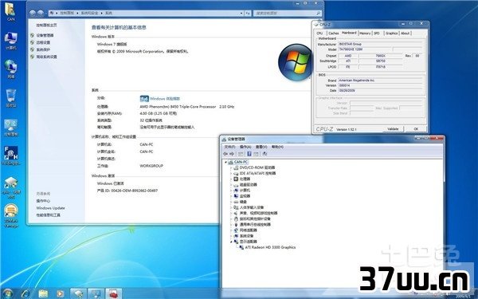Switch to Caches tab in CPU-Z
478x299 pixels.
pos(334,33)
